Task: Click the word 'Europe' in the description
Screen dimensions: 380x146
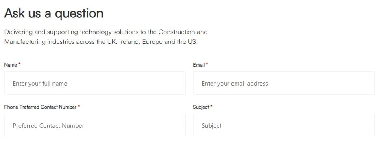Action: click(153, 42)
